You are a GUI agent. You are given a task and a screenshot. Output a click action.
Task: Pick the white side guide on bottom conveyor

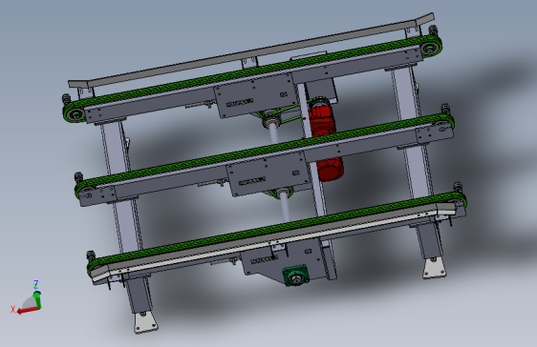click(274, 242)
